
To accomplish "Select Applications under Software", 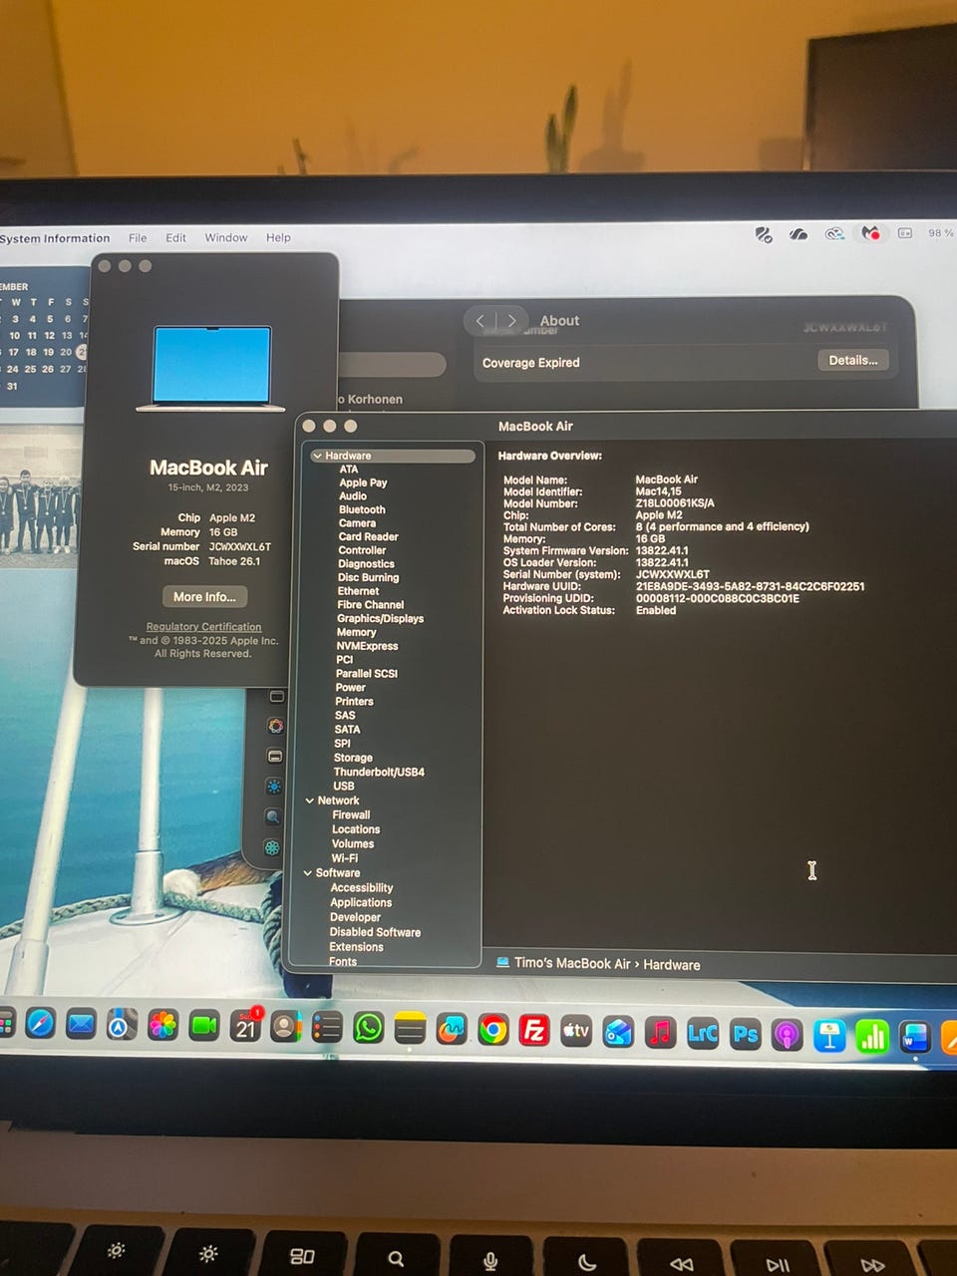I will (361, 902).
